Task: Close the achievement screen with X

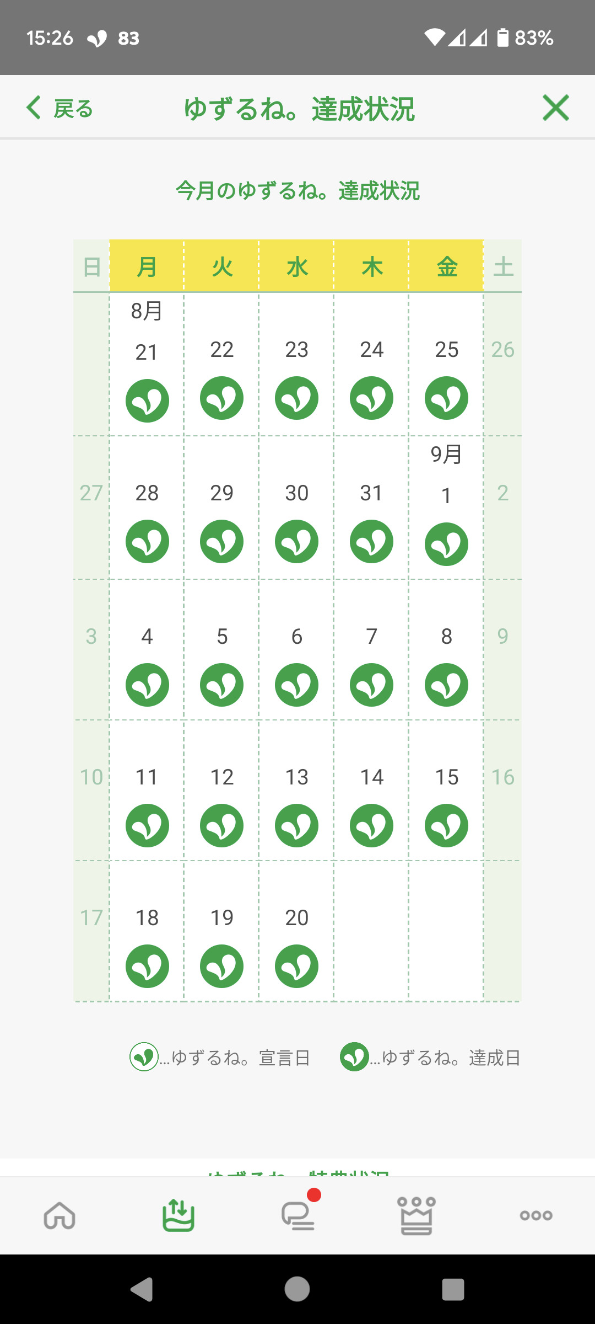Action: click(555, 108)
